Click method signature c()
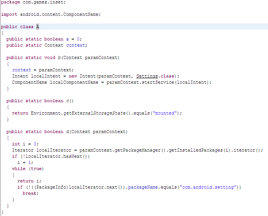Viewport: 268px width, 216px height. (70, 101)
